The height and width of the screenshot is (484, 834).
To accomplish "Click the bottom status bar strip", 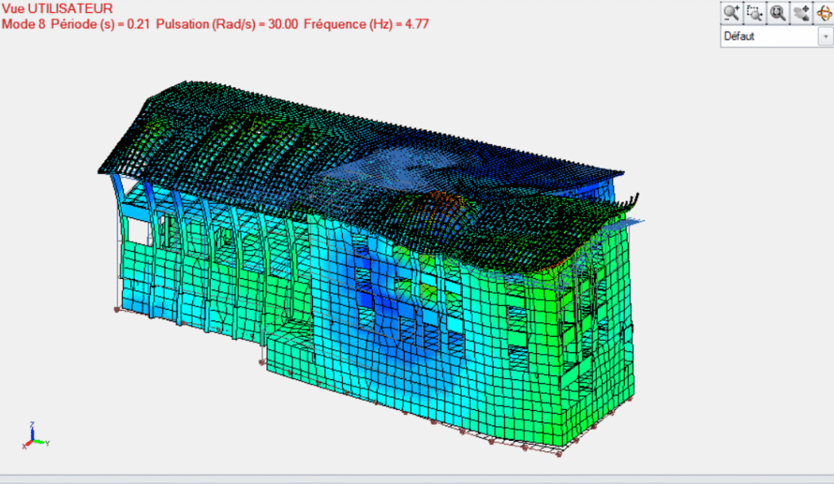I will click(417, 479).
